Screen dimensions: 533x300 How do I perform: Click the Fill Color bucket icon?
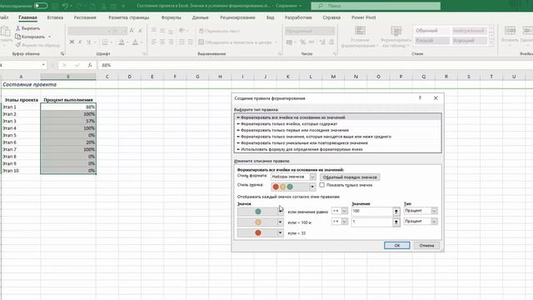122,42
